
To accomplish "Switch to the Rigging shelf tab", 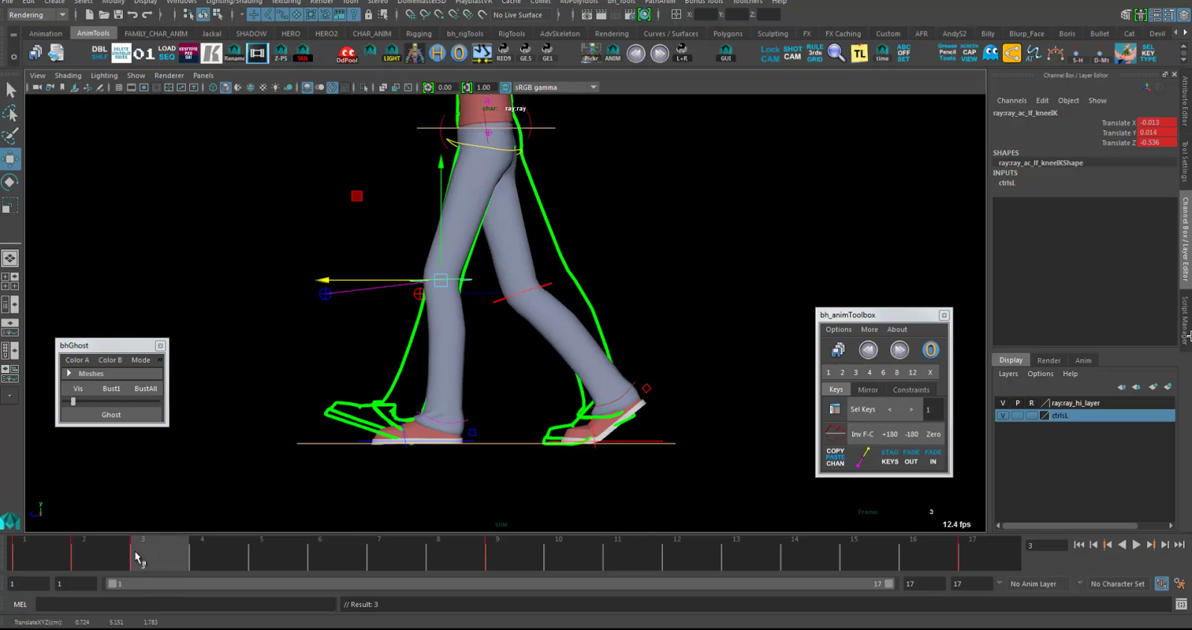I will click(419, 34).
